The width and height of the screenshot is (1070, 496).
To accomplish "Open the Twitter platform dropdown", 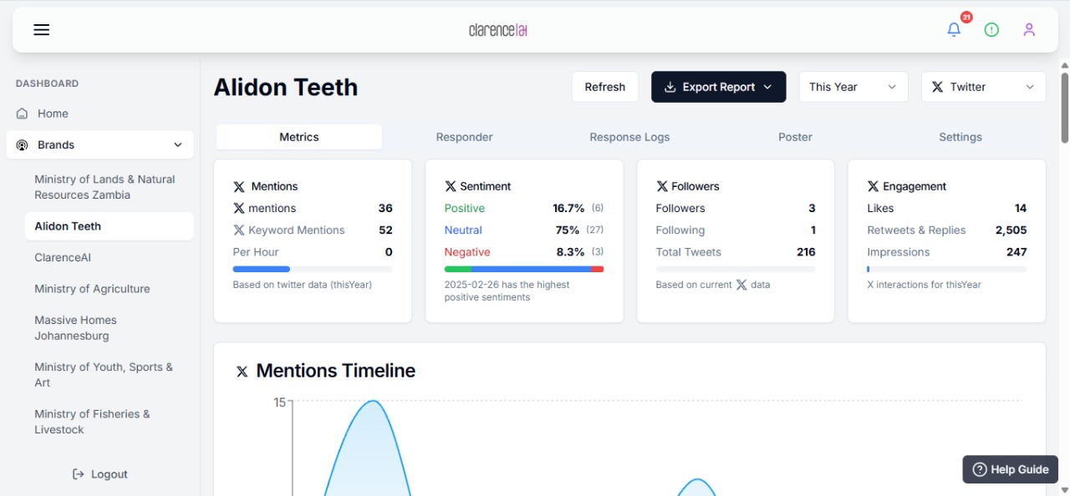I will point(983,87).
